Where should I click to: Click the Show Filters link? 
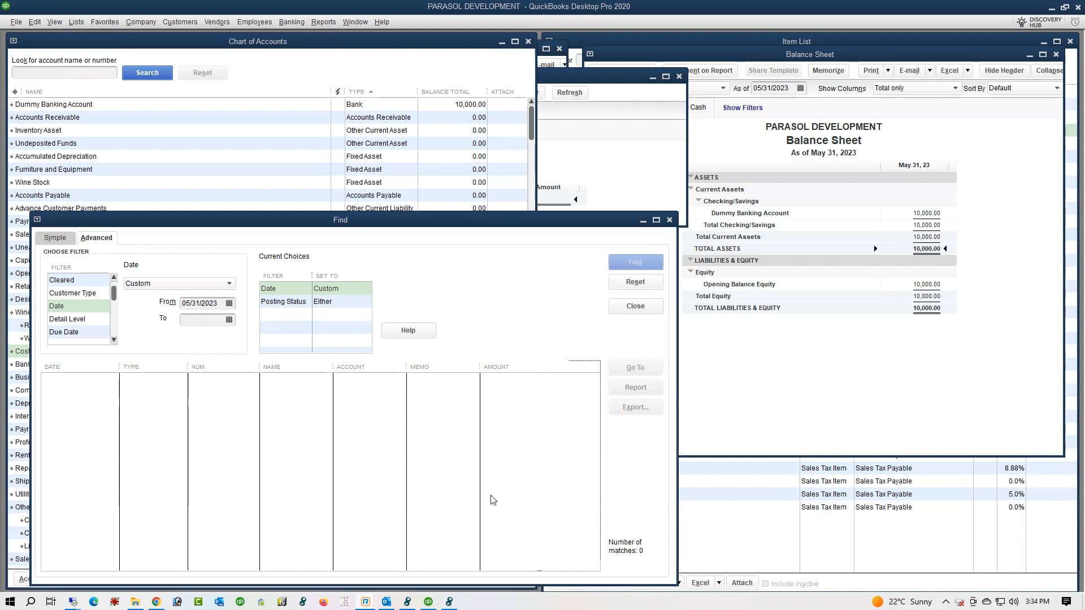[743, 108]
